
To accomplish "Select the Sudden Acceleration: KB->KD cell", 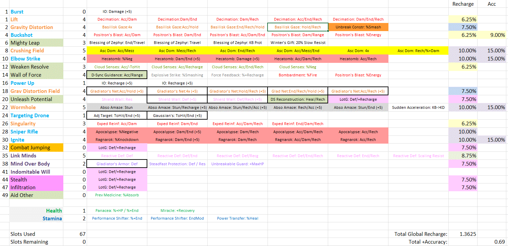I will point(418,107).
